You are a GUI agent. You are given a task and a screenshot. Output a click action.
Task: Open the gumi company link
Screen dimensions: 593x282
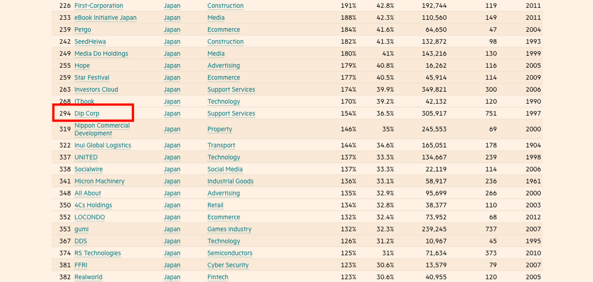pyautogui.click(x=82, y=229)
